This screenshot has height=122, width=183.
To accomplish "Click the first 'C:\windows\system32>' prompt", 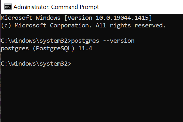I will point(36,41).
